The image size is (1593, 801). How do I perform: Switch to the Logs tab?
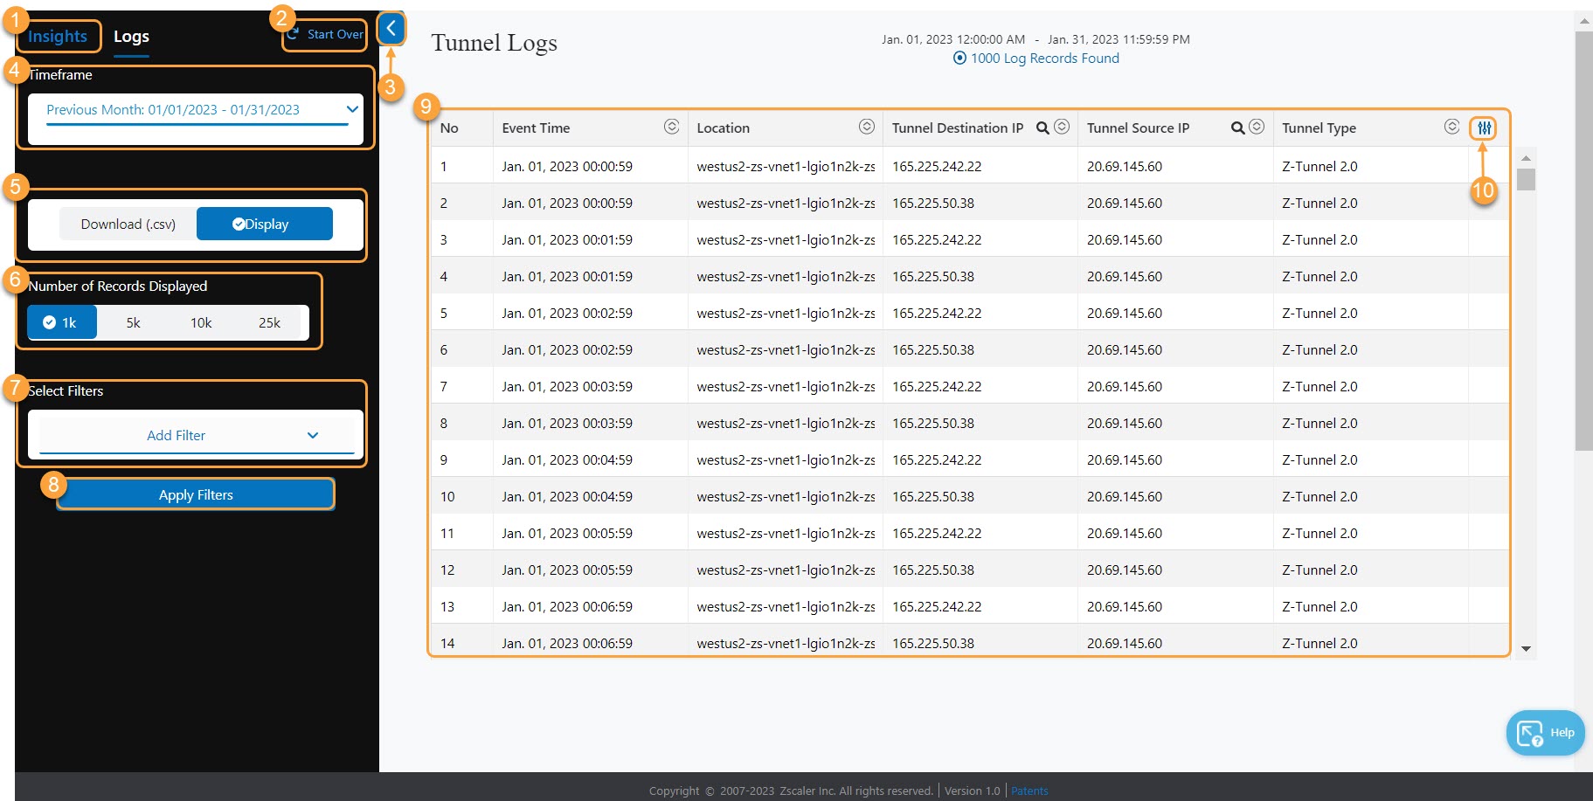click(131, 36)
